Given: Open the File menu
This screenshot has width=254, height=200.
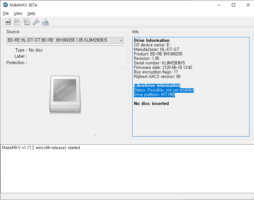Looking at the screenshot, I should click(6, 14).
